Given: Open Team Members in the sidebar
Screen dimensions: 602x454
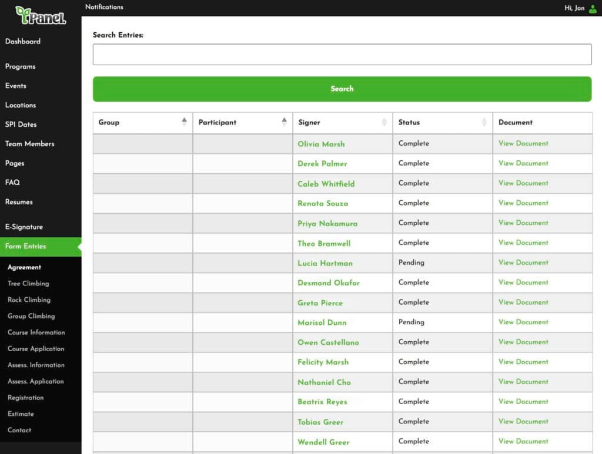Looking at the screenshot, I should click(x=29, y=144).
